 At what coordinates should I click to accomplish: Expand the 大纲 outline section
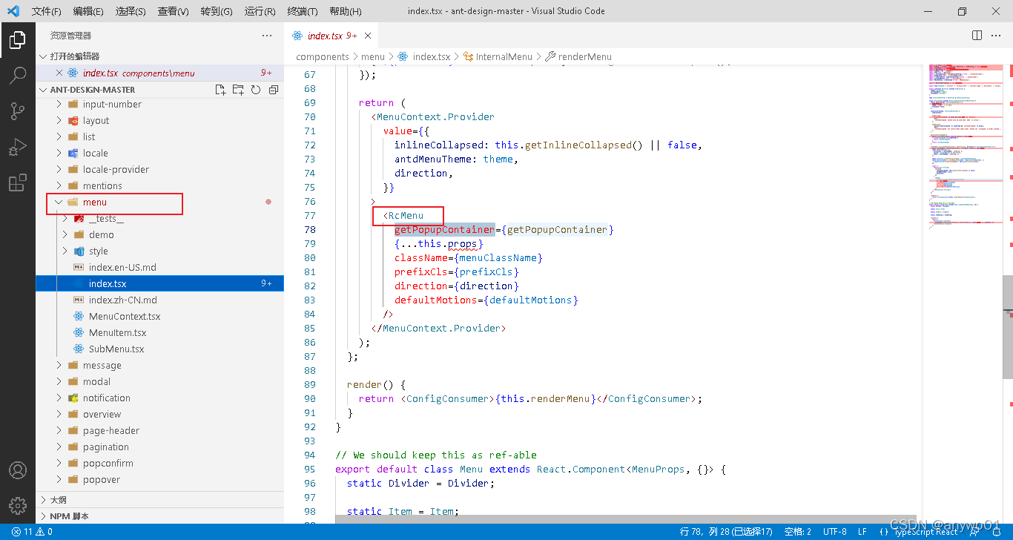point(159,500)
